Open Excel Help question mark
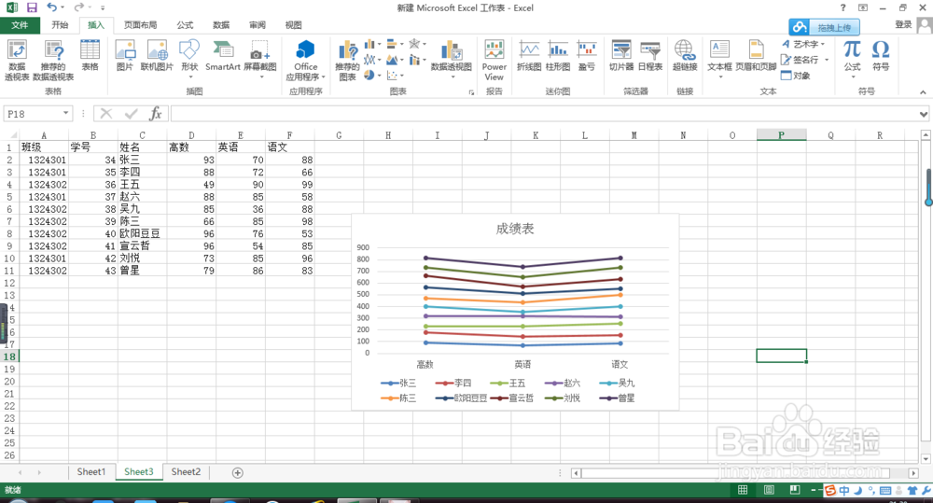This screenshot has width=933, height=503. point(842,7)
